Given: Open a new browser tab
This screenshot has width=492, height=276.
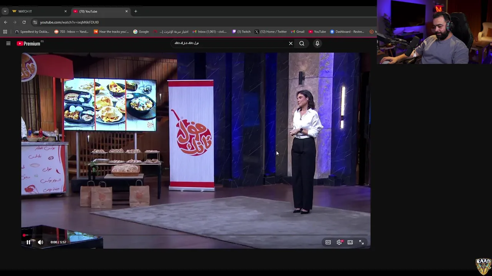Looking at the screenshot, I should click(x=136, y=11).
